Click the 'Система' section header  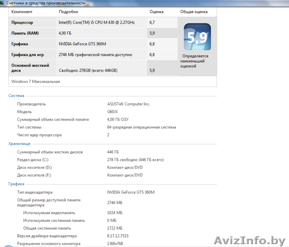point(17,96)
